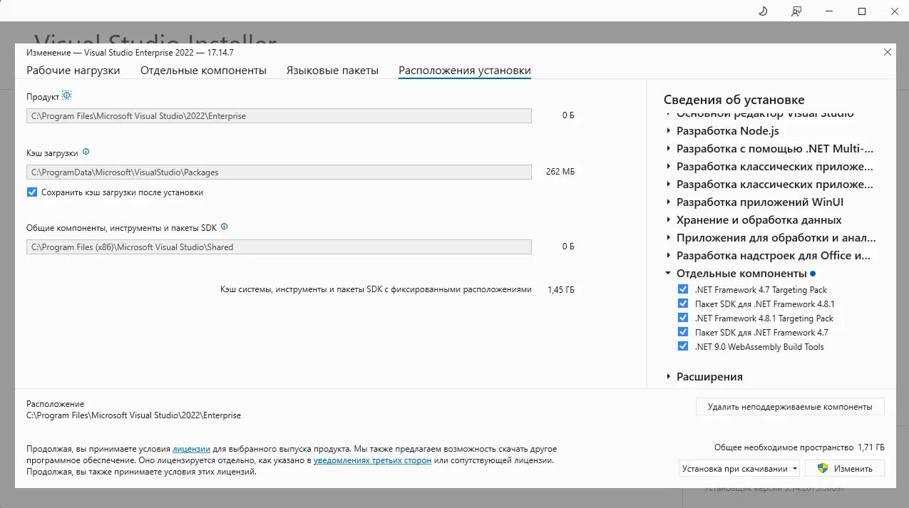The height and width of the screenshot is (508, 909).
Task: Click info icon near Общие компоненты и пакеты SDK
Action: click(224, 226)
